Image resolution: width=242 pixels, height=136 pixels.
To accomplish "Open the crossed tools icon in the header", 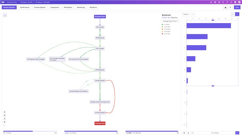I will [x=219, y=2].
